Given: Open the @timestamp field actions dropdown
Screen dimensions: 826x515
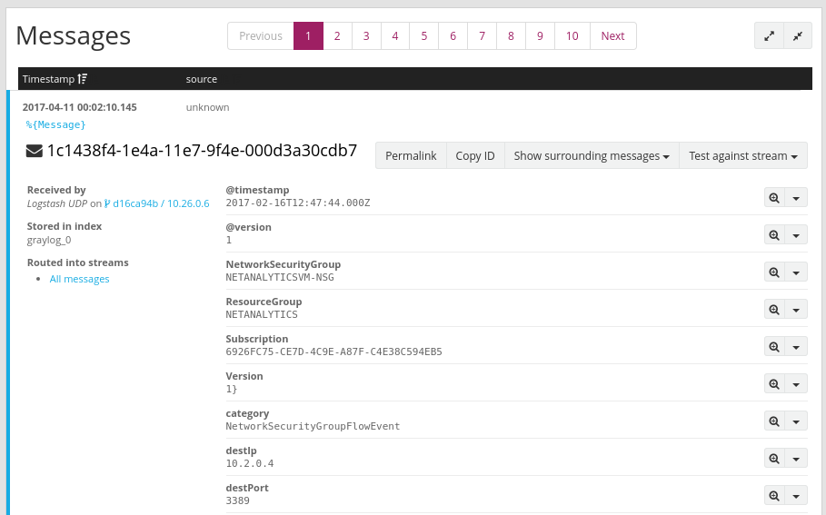Looking at the screenshot, I should pyautogui.click(x=796, y=198).
